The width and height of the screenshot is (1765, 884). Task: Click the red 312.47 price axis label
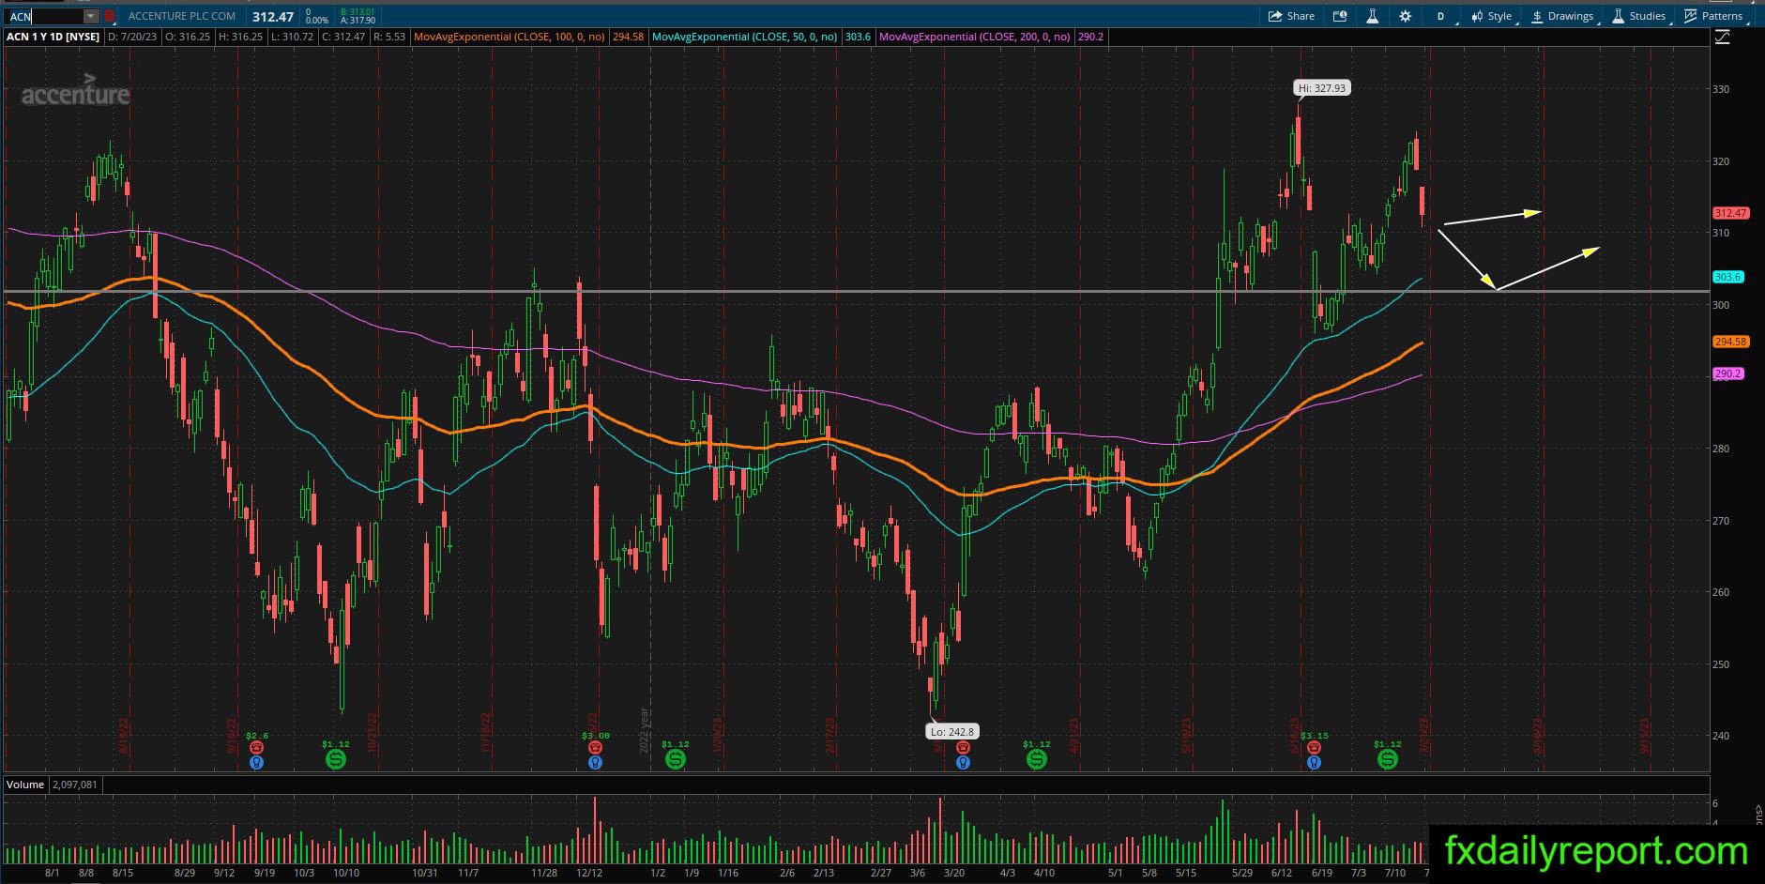(x=1730, y=213)
